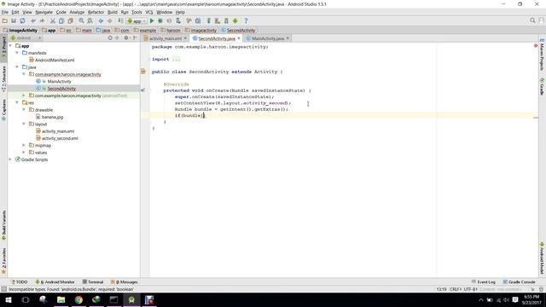
Task: Expand the Gradle Scripts node
Action: pos(10,159)
